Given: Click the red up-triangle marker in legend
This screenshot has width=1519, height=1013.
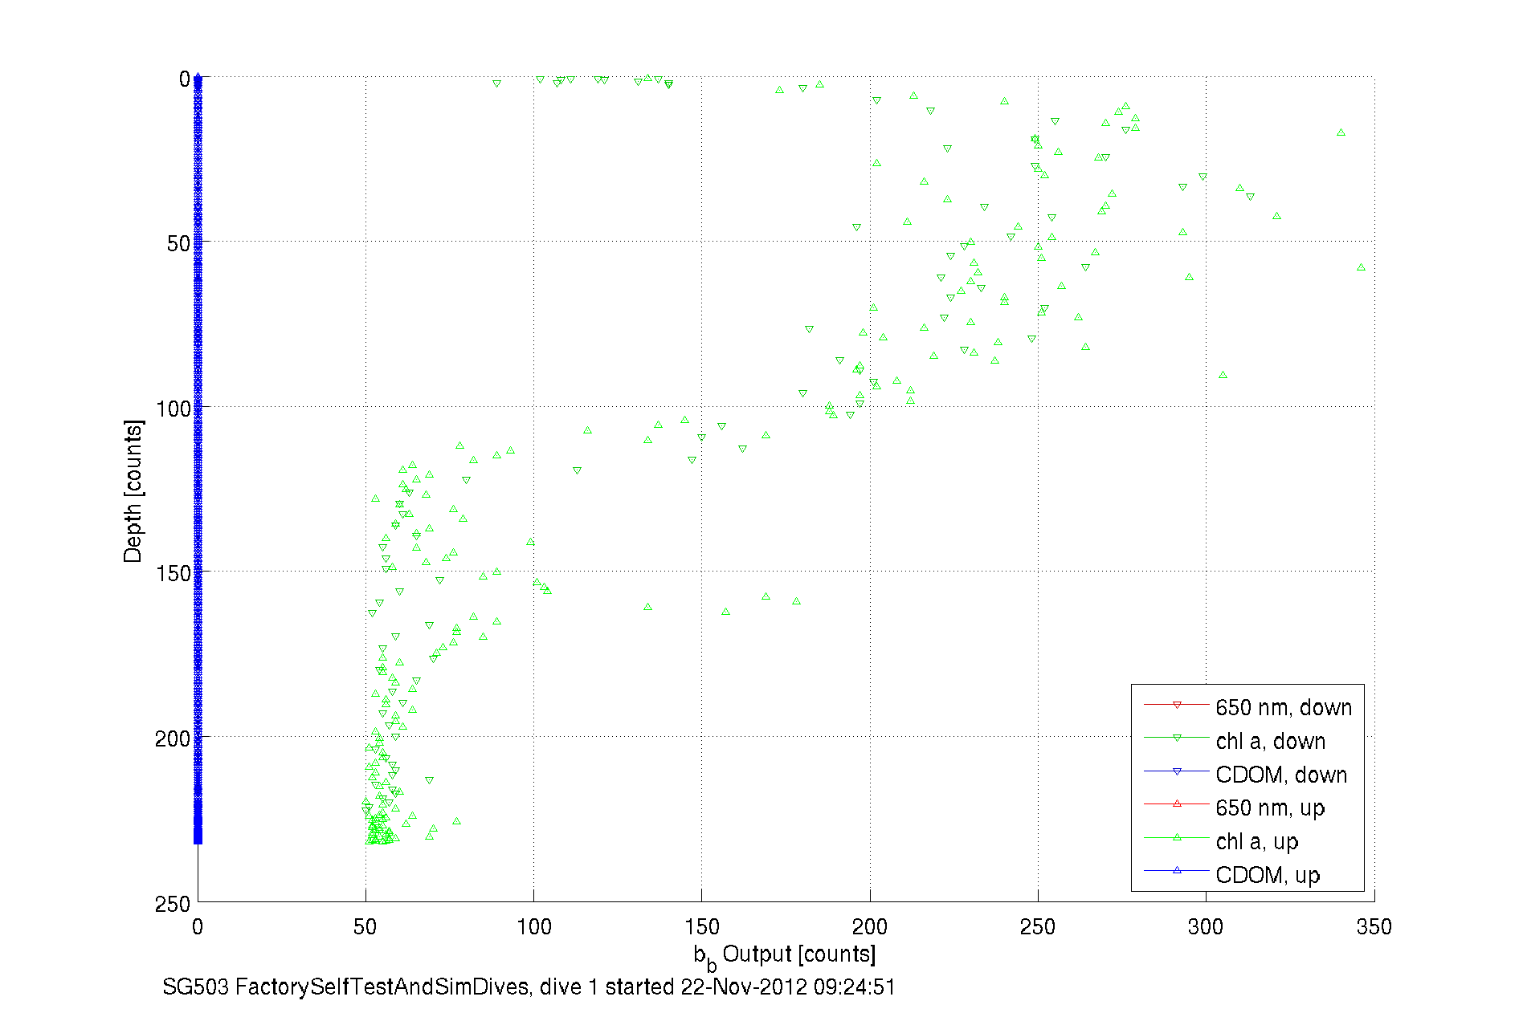Looking at the screenshot, I should pyautogui.click(x=1177, y=803).
